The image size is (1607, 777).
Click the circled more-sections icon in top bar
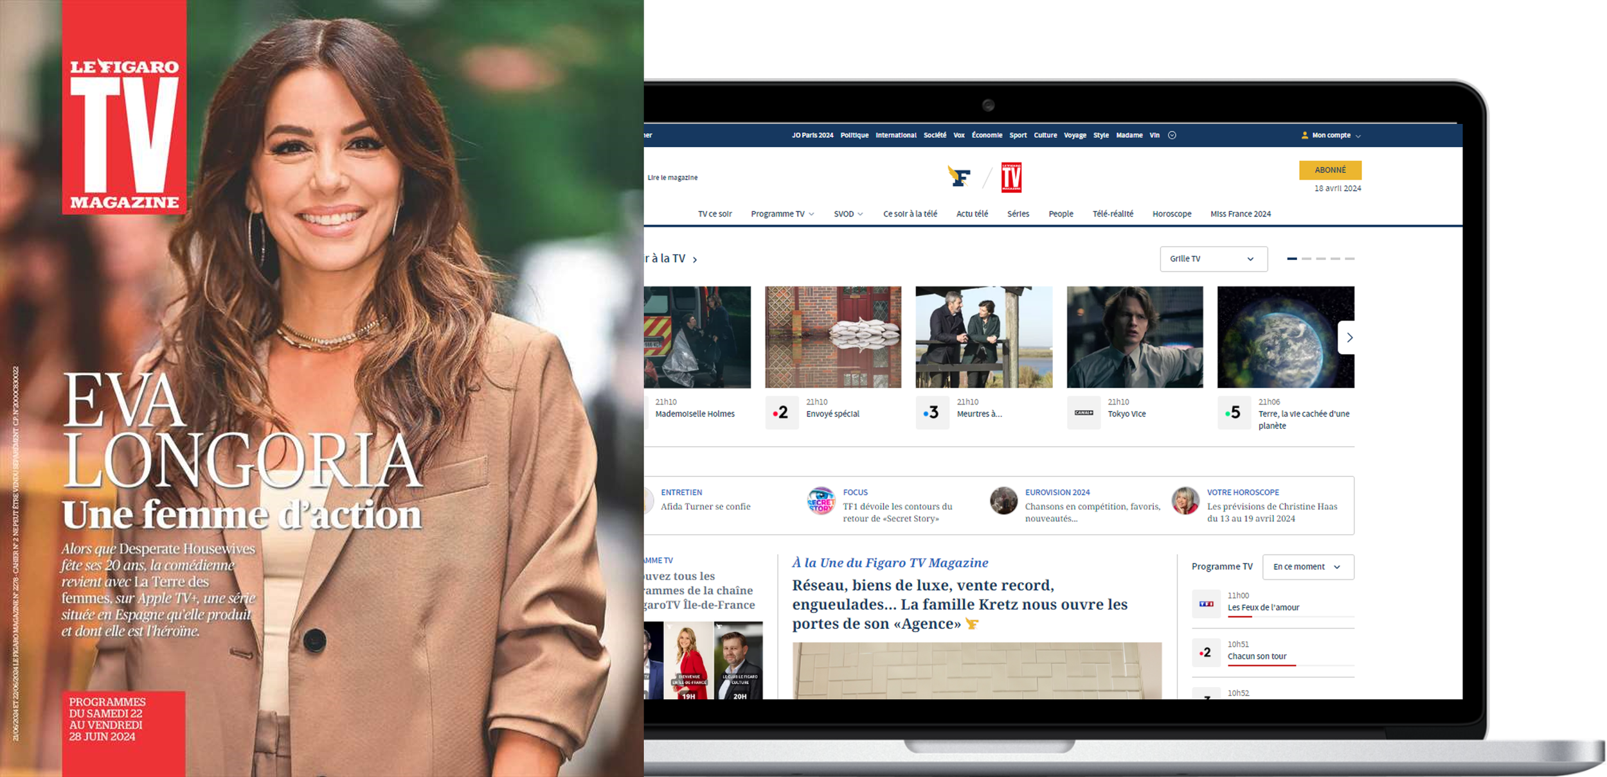(x=1172, y=135)
